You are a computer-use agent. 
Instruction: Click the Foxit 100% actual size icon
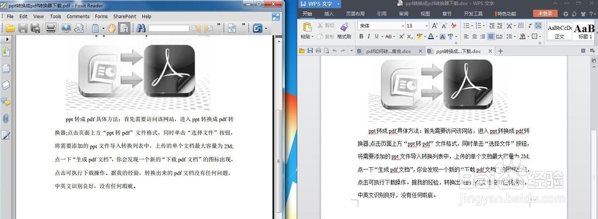pos(231,28)
